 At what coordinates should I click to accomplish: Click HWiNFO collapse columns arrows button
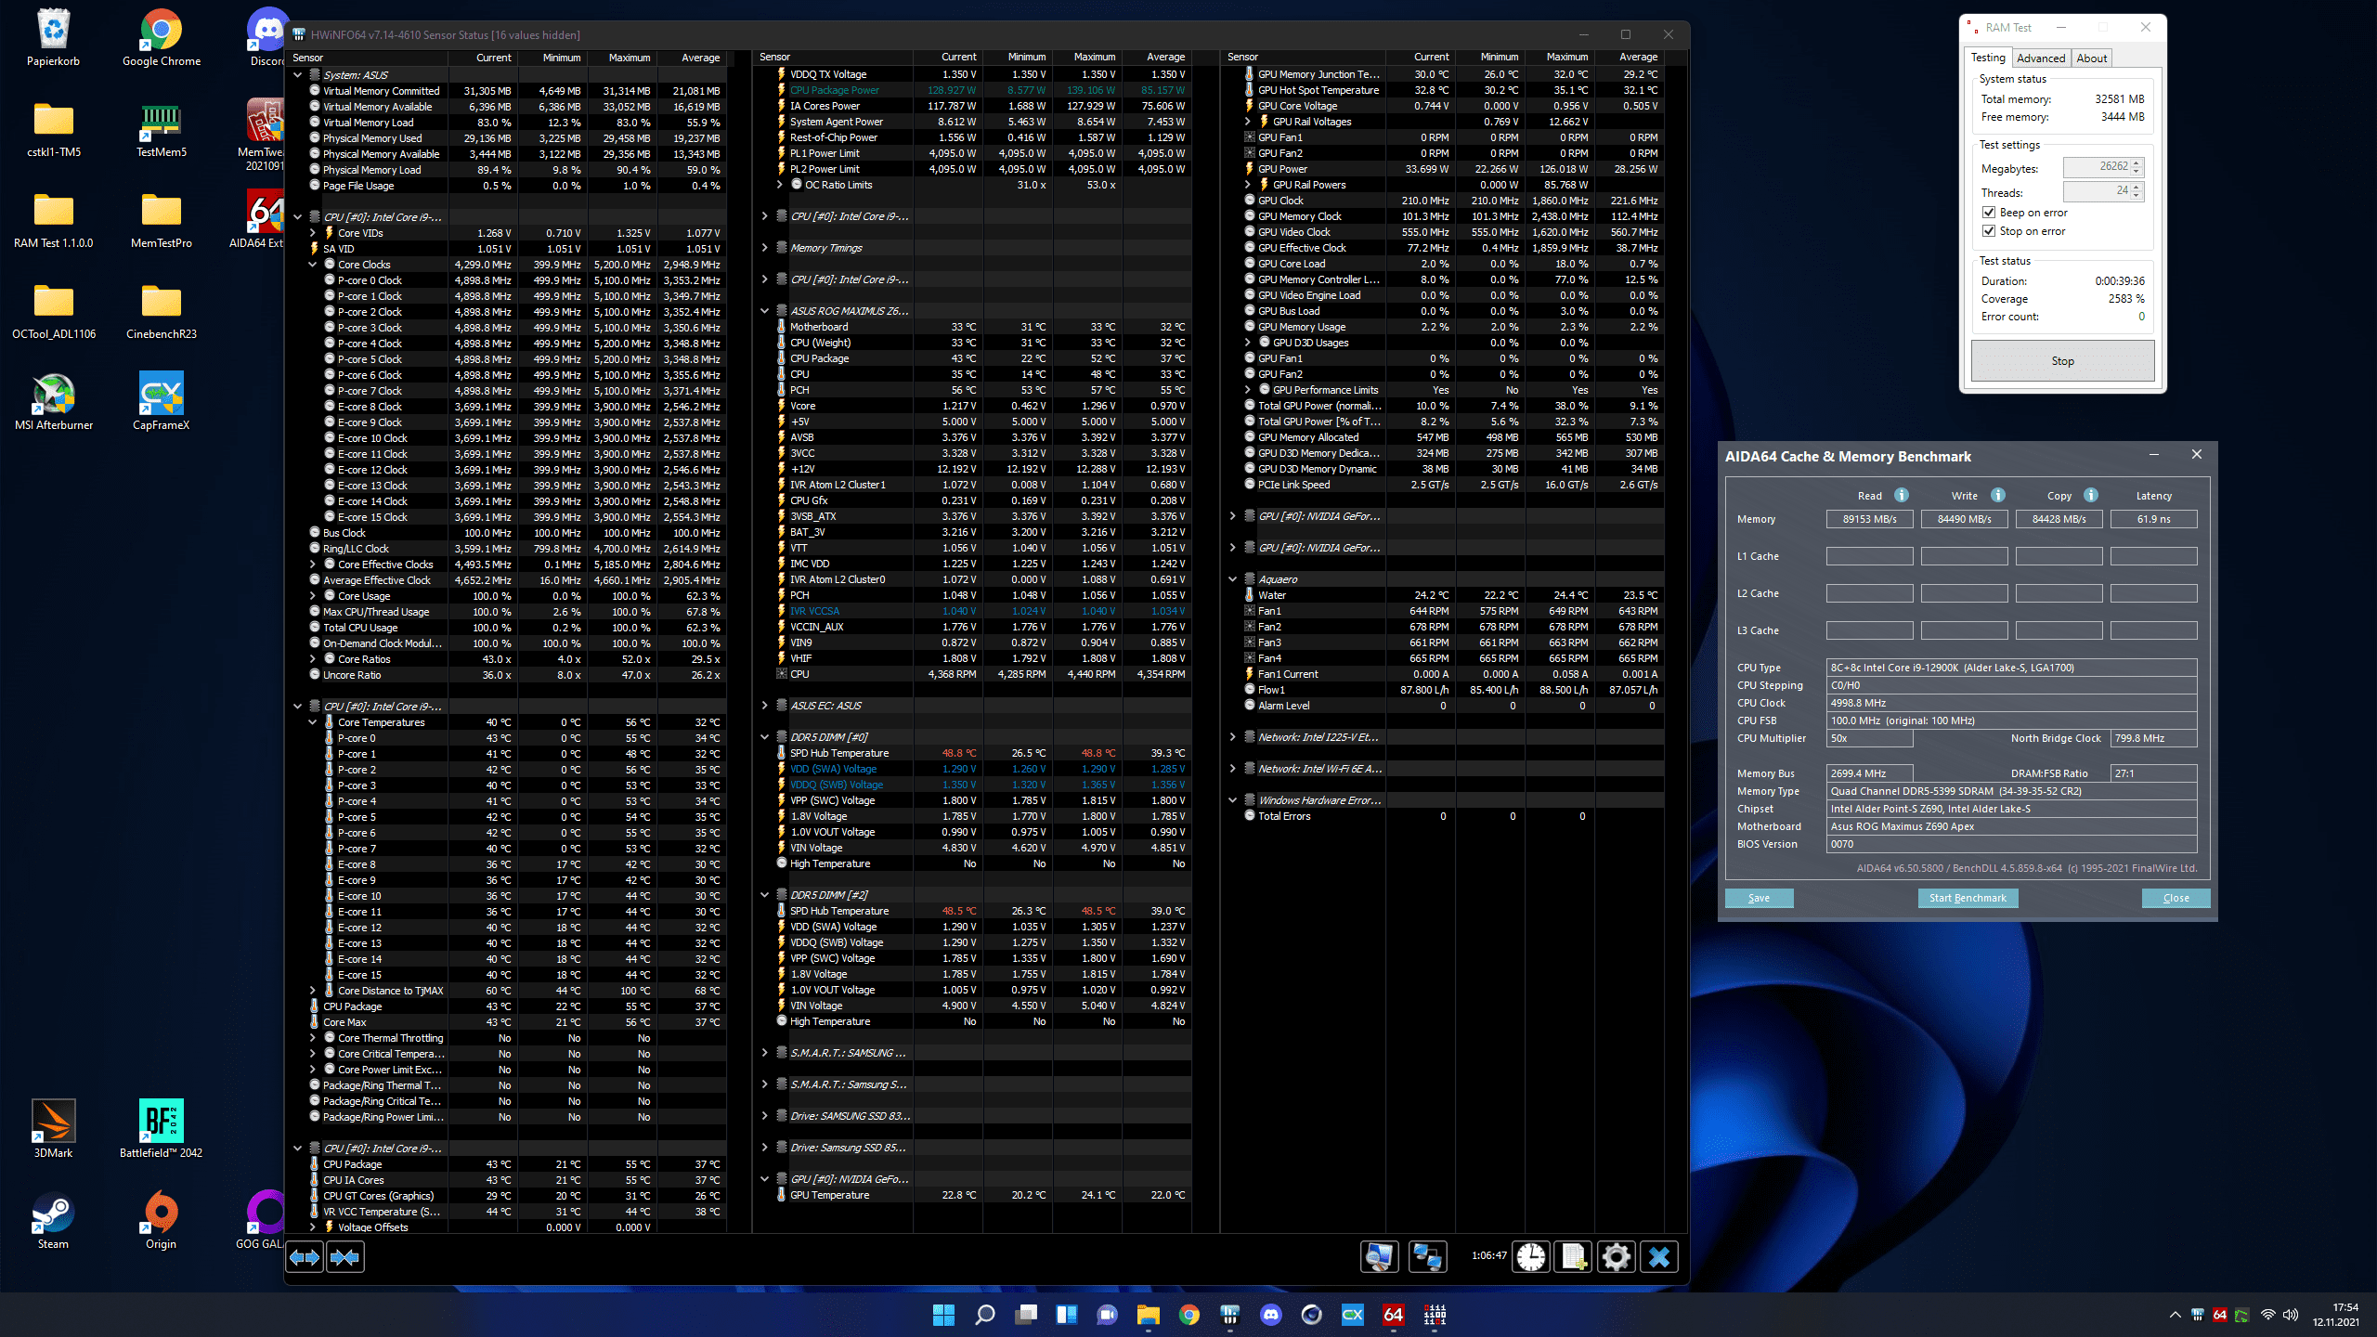345,1257
